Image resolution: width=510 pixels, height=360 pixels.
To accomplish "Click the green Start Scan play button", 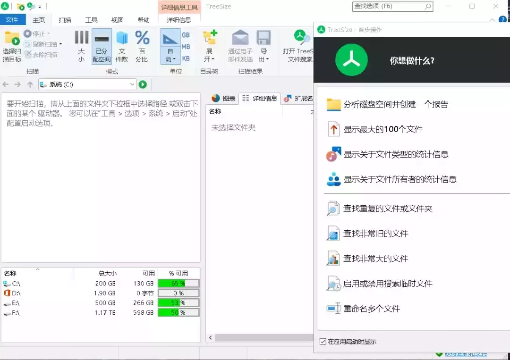I will 143,84.
